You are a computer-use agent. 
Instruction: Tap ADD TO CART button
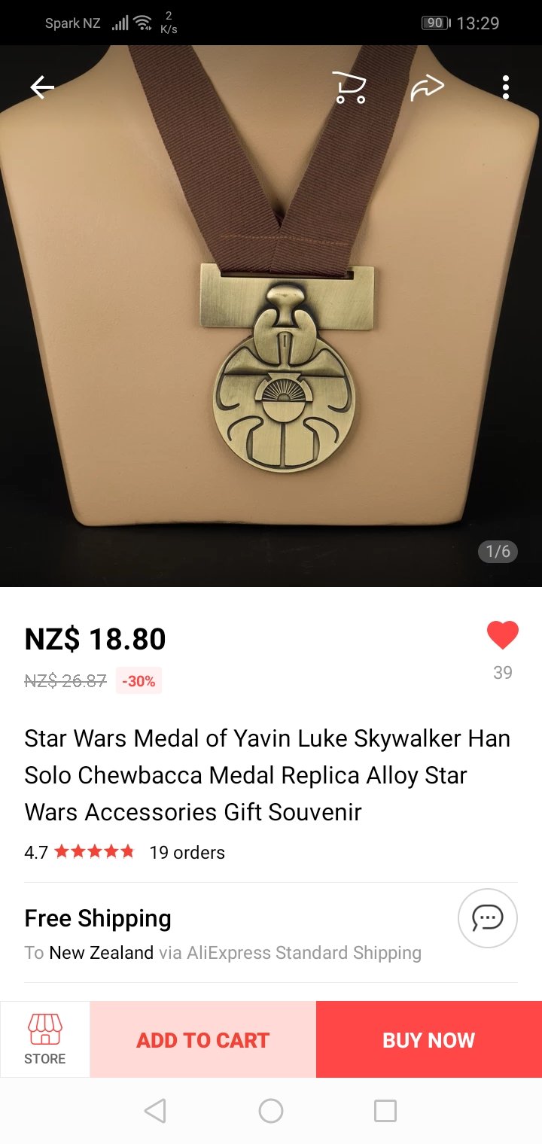point(203,1039)
